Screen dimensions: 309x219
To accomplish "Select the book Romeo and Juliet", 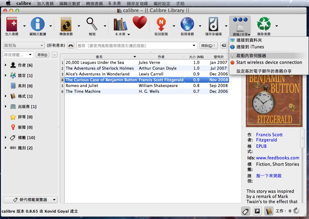I will pyautogui.click(x=147, y=86).
